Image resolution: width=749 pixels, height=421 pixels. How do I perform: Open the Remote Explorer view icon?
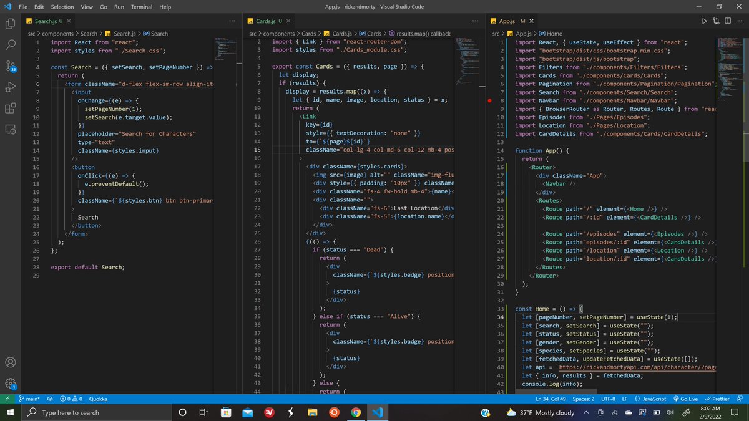[x=10, y=130]
